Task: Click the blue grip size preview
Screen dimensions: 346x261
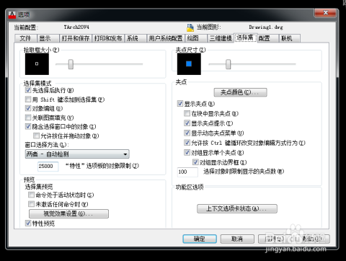Action: 189,64
